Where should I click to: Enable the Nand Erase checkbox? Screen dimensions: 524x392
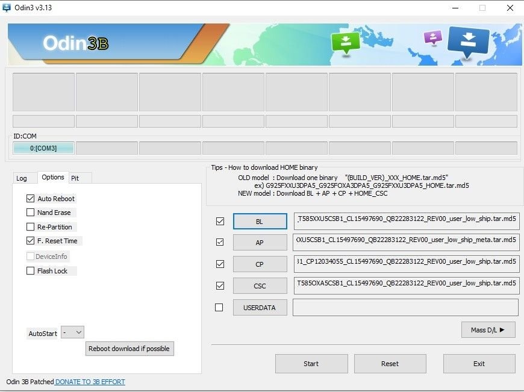(x=30, y=213)
